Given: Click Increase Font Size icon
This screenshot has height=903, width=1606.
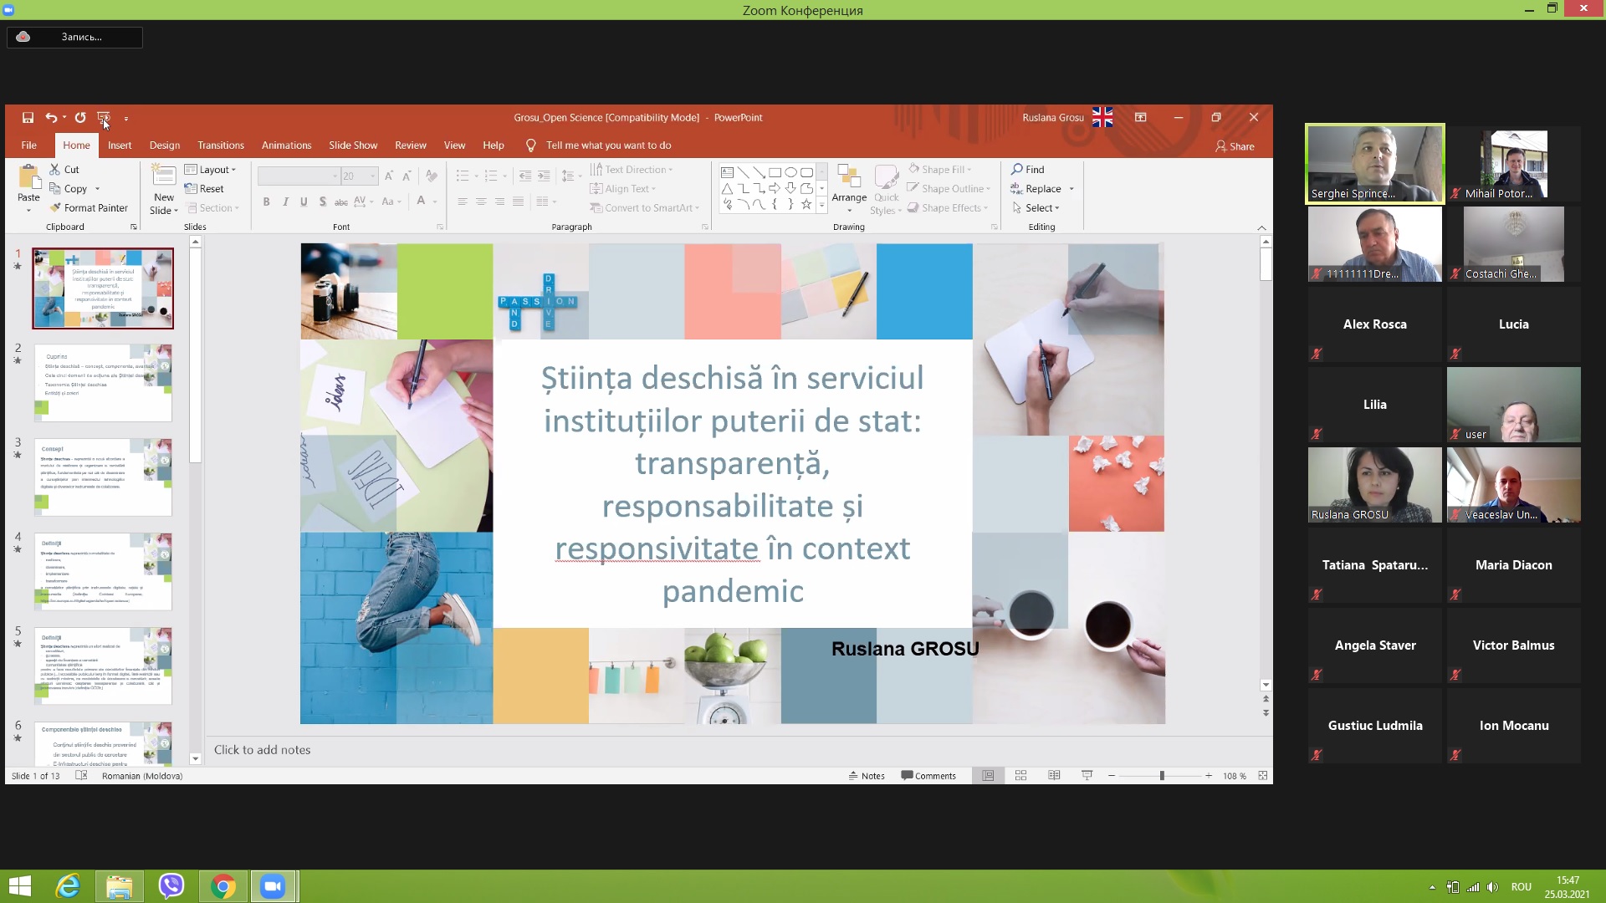Looking at the screenshot, I should click(389, 176).
